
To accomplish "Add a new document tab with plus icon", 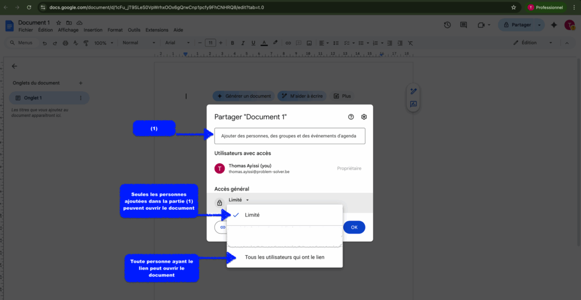I will pyautogui.click(x=81, y=83).
